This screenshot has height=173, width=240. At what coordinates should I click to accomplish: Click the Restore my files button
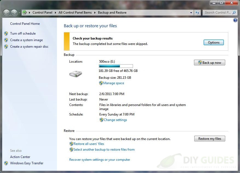click(x=210, y=139)
